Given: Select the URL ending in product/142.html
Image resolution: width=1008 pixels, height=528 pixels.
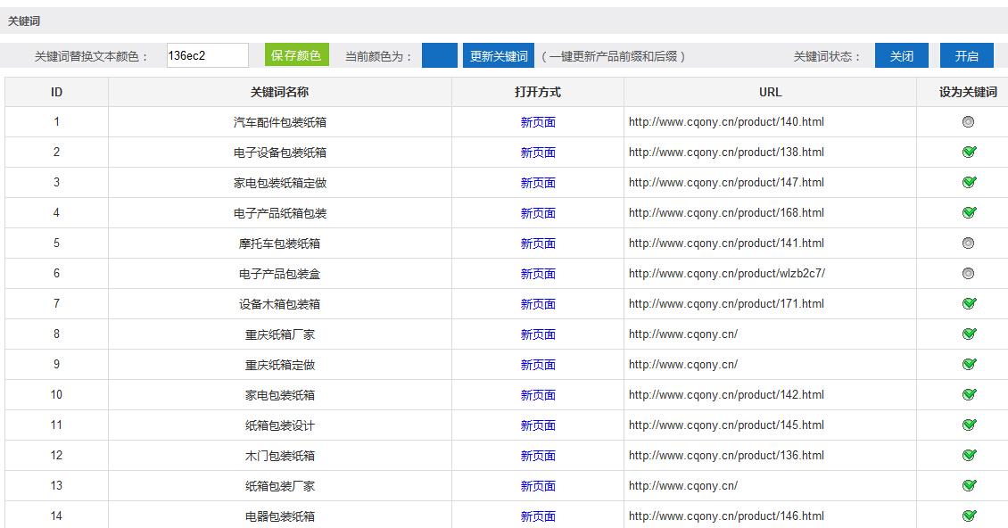Looking at the screenshot, I should tap(726, 394).
